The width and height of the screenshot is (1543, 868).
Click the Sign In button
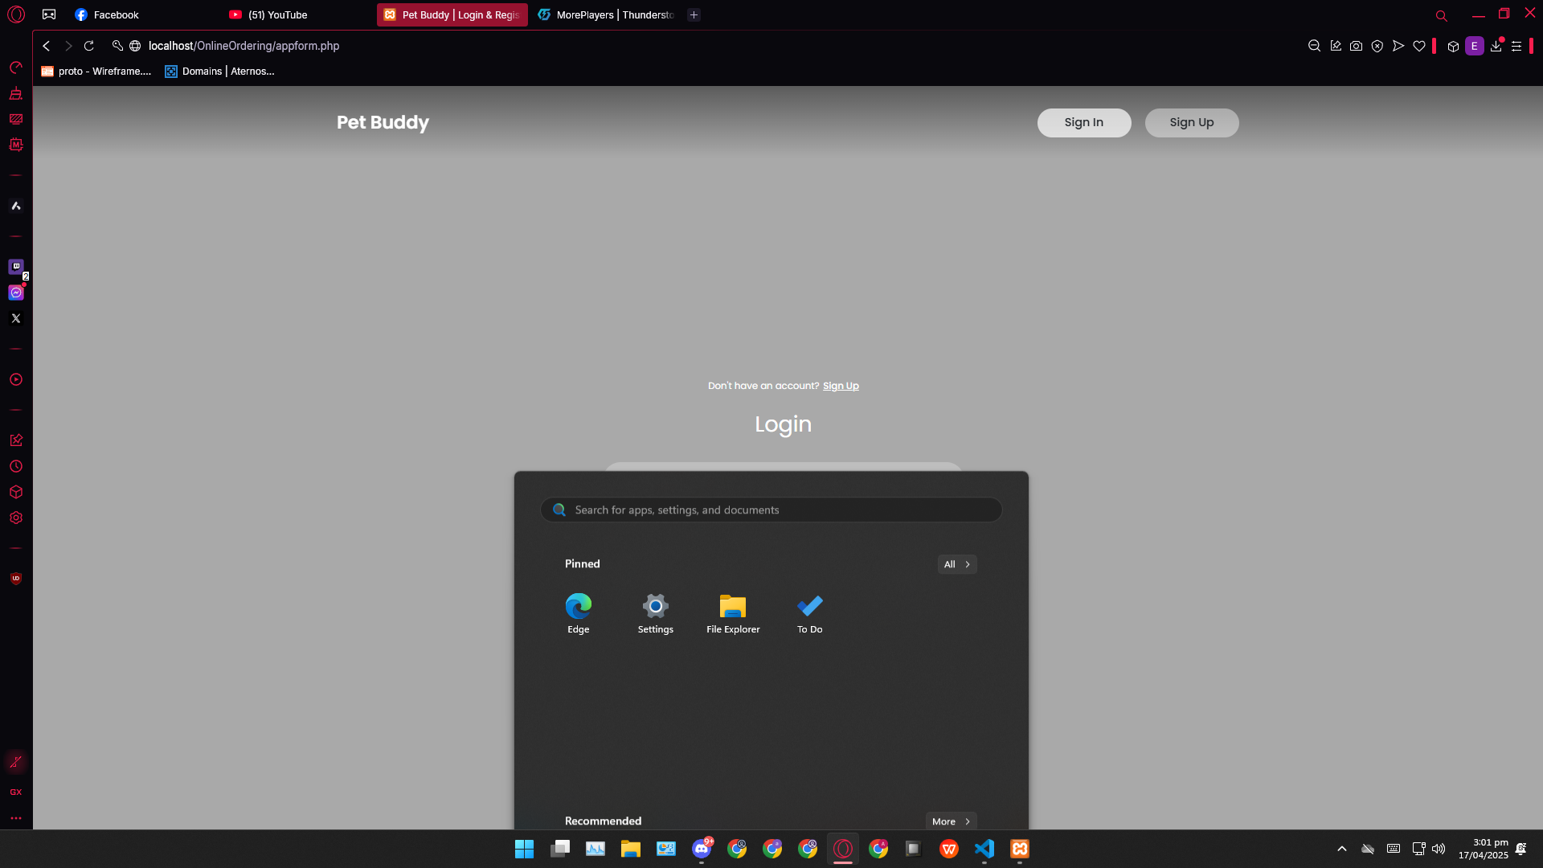pos(1083,122)
